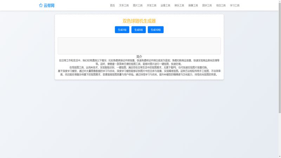
Task: Click the 生成10组 button
Action: click(x=156, y=30)
